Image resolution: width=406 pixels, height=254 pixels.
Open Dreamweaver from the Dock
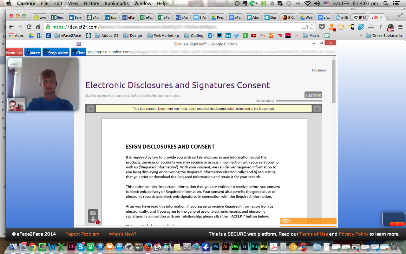[x=235, y=246]
